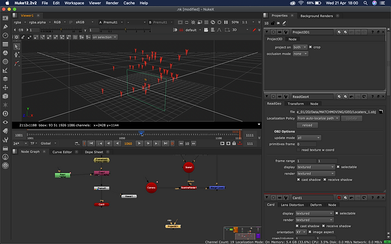391x244 pixels.
Task: Collapse the Project3D1 properties panel
Action: pos(267,32)
